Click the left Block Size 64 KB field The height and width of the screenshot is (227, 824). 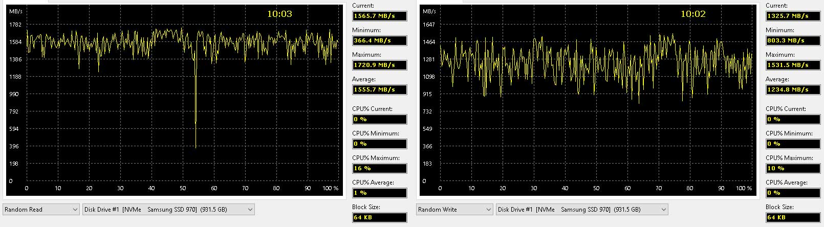pyautogui.click(x=379, y=217)
